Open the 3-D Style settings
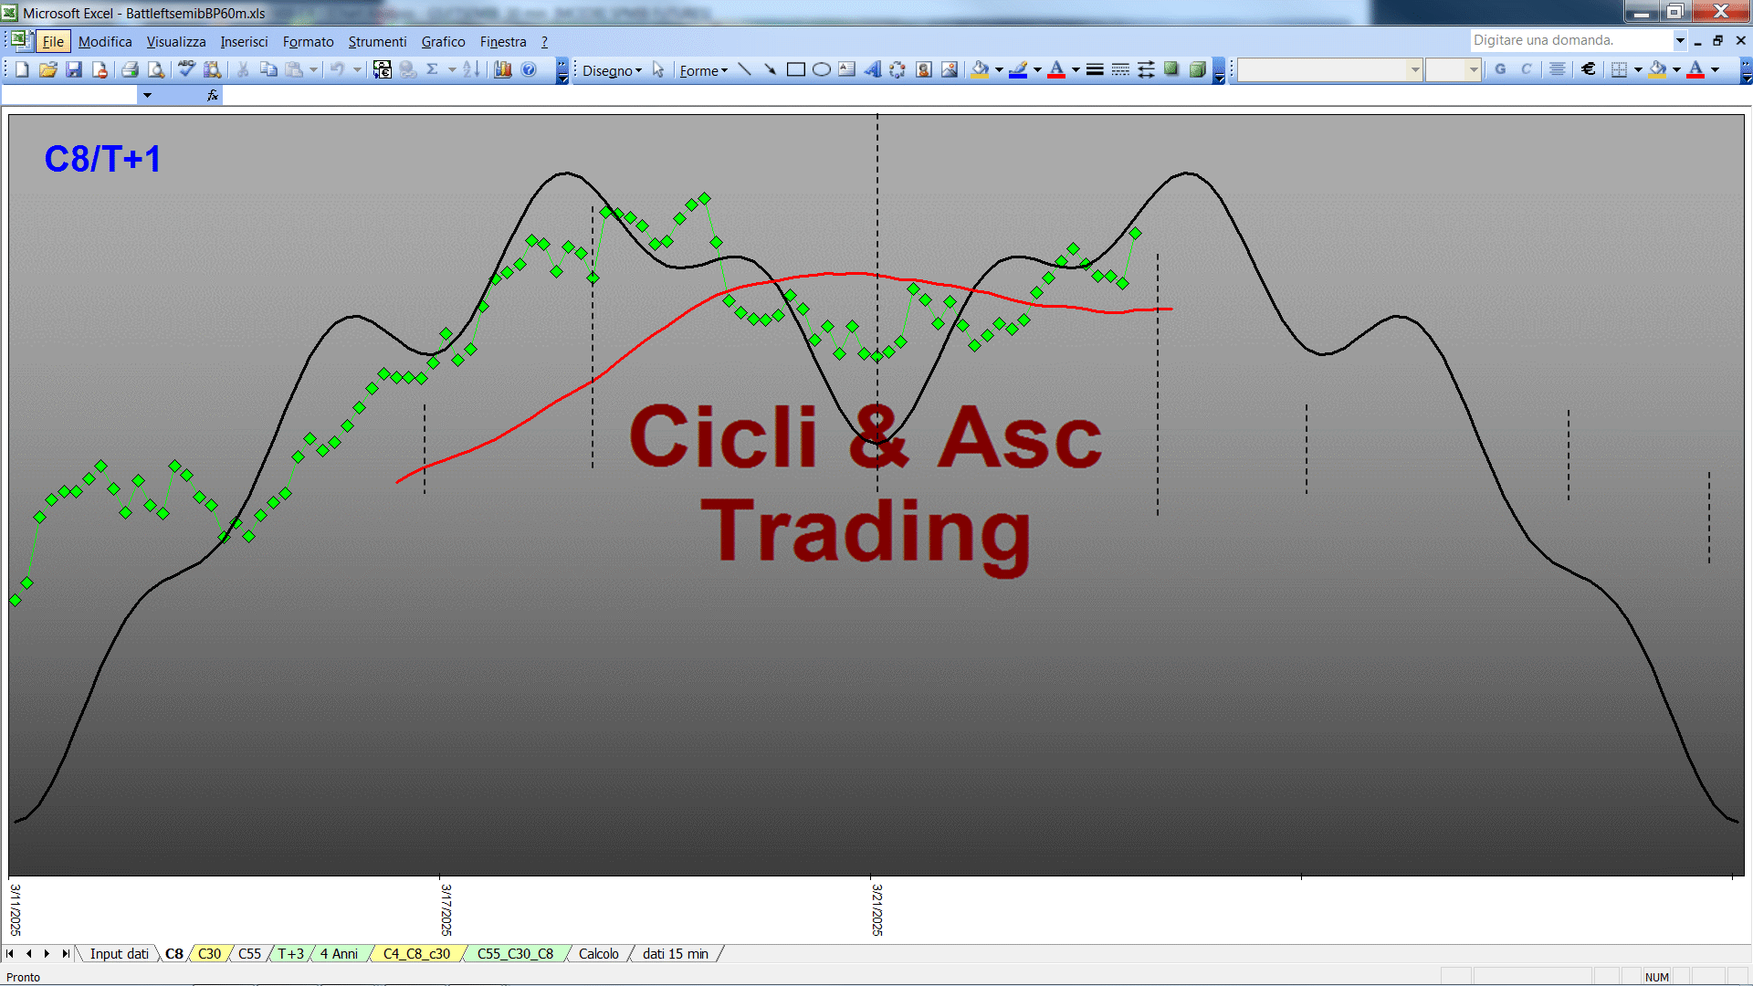1753x986 pixels. click(x=1197, y=69)
